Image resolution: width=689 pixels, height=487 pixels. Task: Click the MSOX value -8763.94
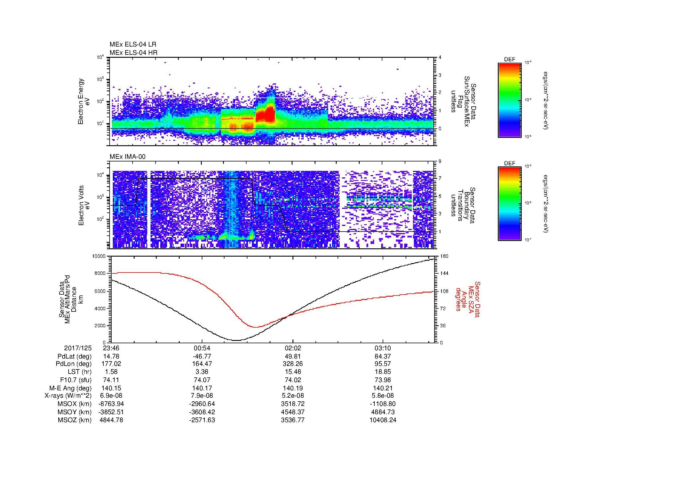click(111, 404)
